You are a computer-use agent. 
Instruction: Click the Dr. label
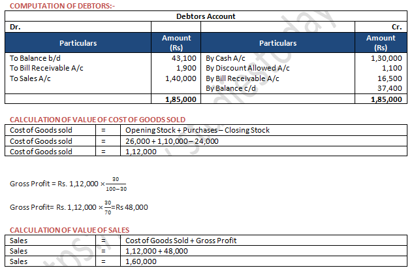[x=14, y=27]
